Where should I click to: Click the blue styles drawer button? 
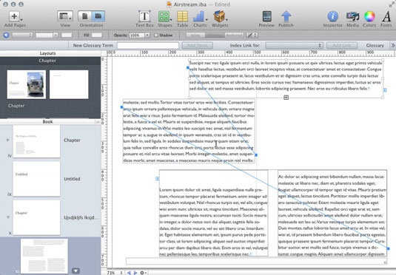point(6,35)
